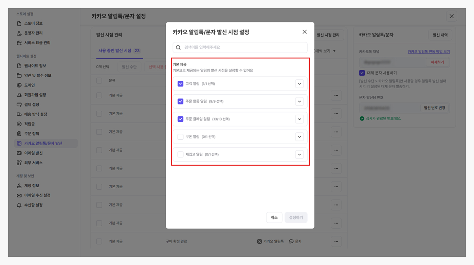Screen dimensions: 474x265
Task: Close the 카카오 알림톡/문자 설정 page
Action: coord(451,16)
